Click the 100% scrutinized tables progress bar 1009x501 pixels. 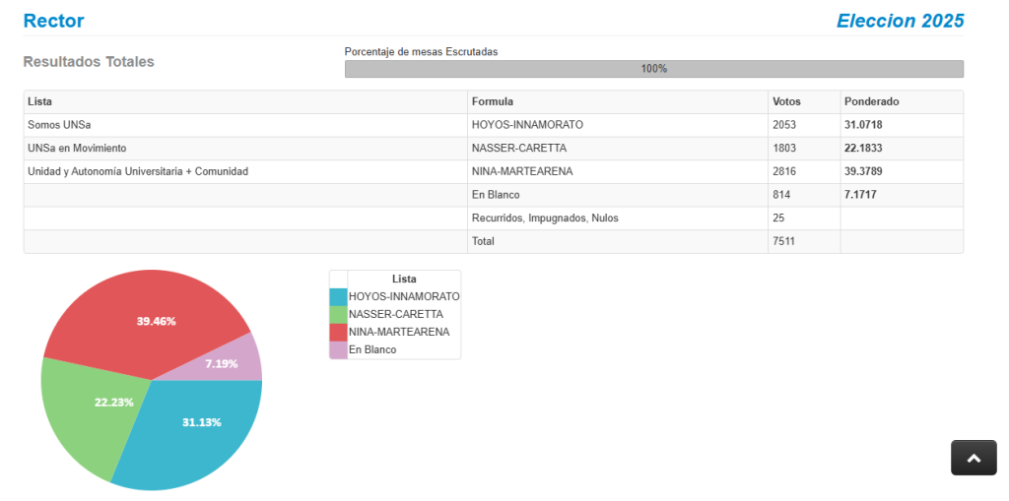(653, 69)
